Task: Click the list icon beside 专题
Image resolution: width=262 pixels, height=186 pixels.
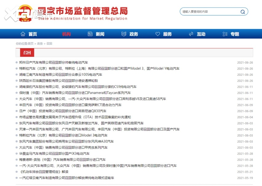Action: tap(225, 34)
